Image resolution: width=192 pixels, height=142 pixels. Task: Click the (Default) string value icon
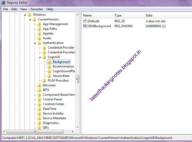pos(85,21)
